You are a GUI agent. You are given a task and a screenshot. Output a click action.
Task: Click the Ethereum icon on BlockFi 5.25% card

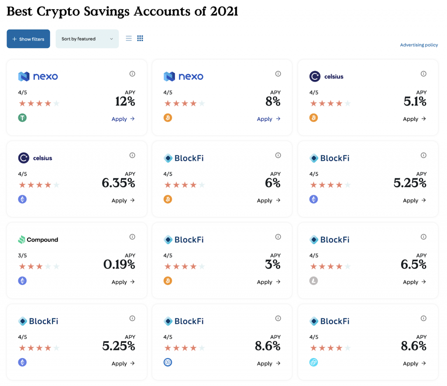(x=313, y=199)
